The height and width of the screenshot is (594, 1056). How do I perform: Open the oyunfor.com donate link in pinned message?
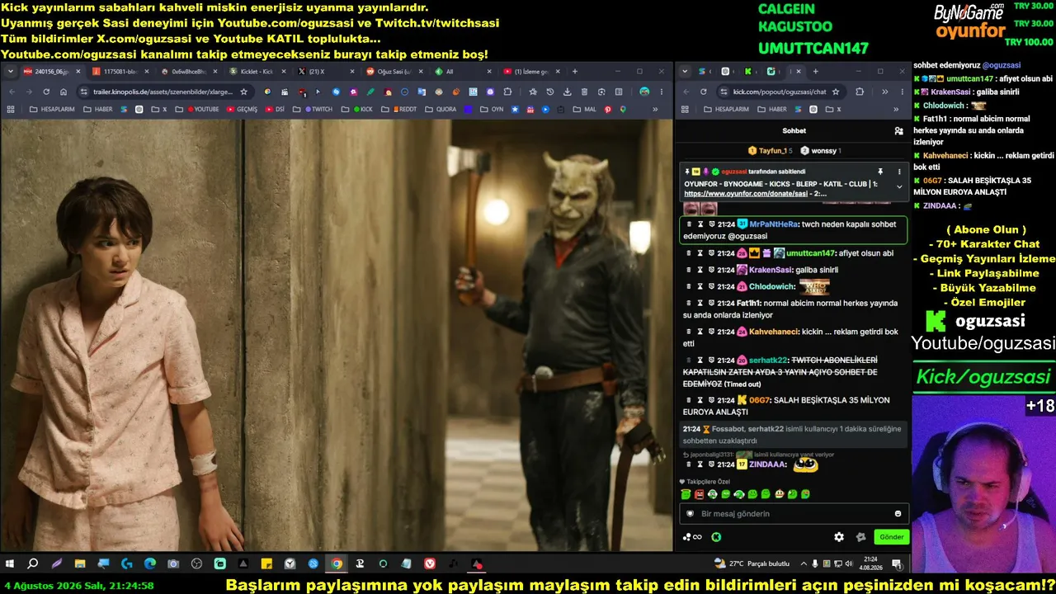click(x=746, y=194)
